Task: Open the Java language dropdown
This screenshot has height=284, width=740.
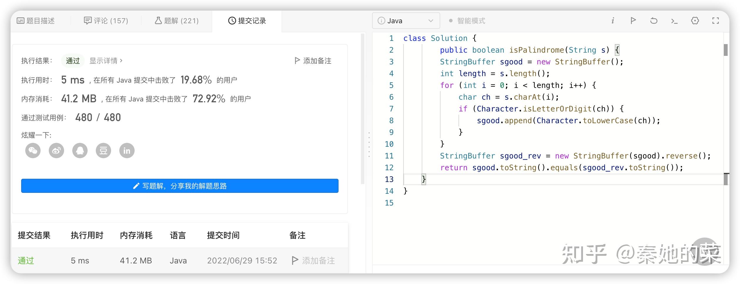Action: click(406, 21)
